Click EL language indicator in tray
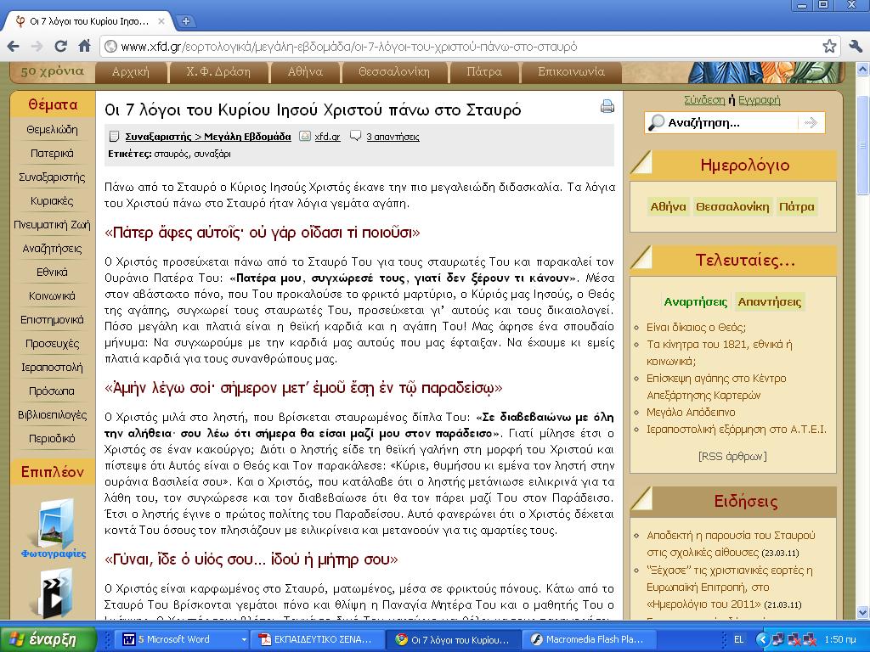870x652 pixels. click(x=738, y=639)
